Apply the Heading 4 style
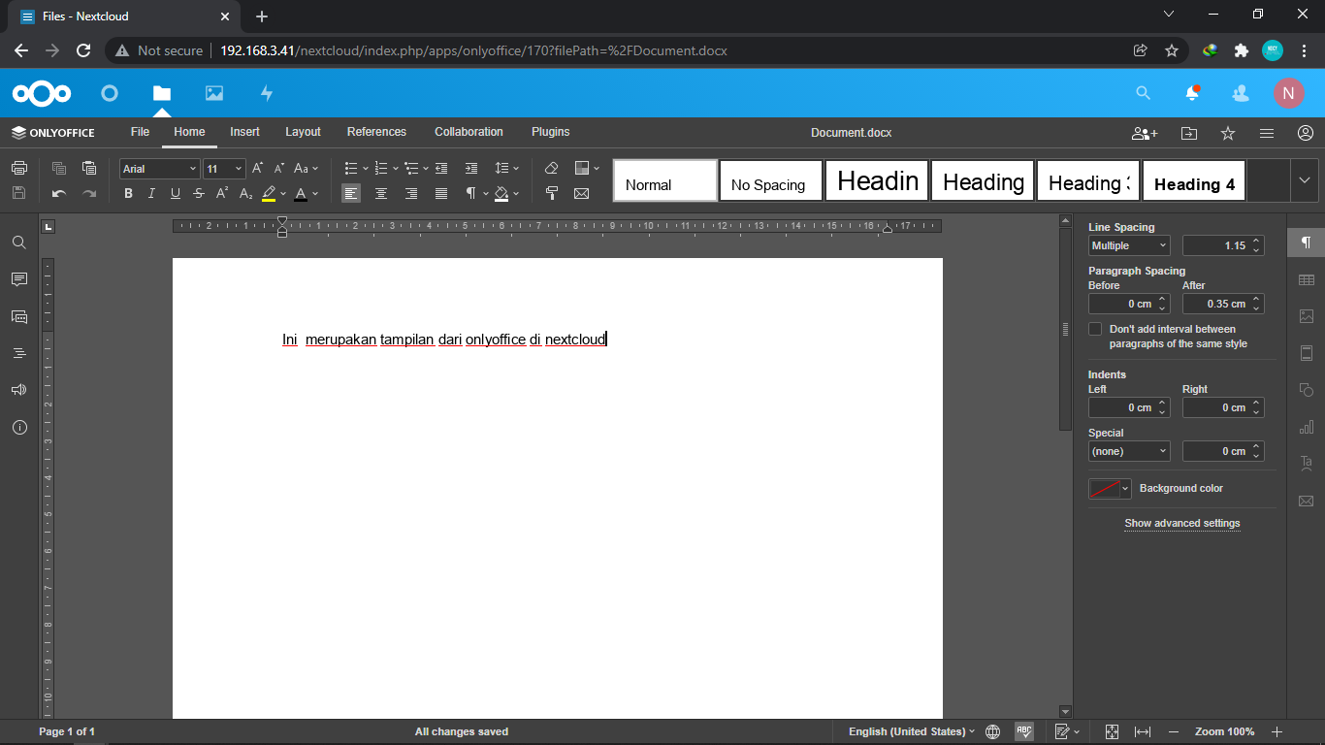1325x745 pixels. click(1194, 180)
